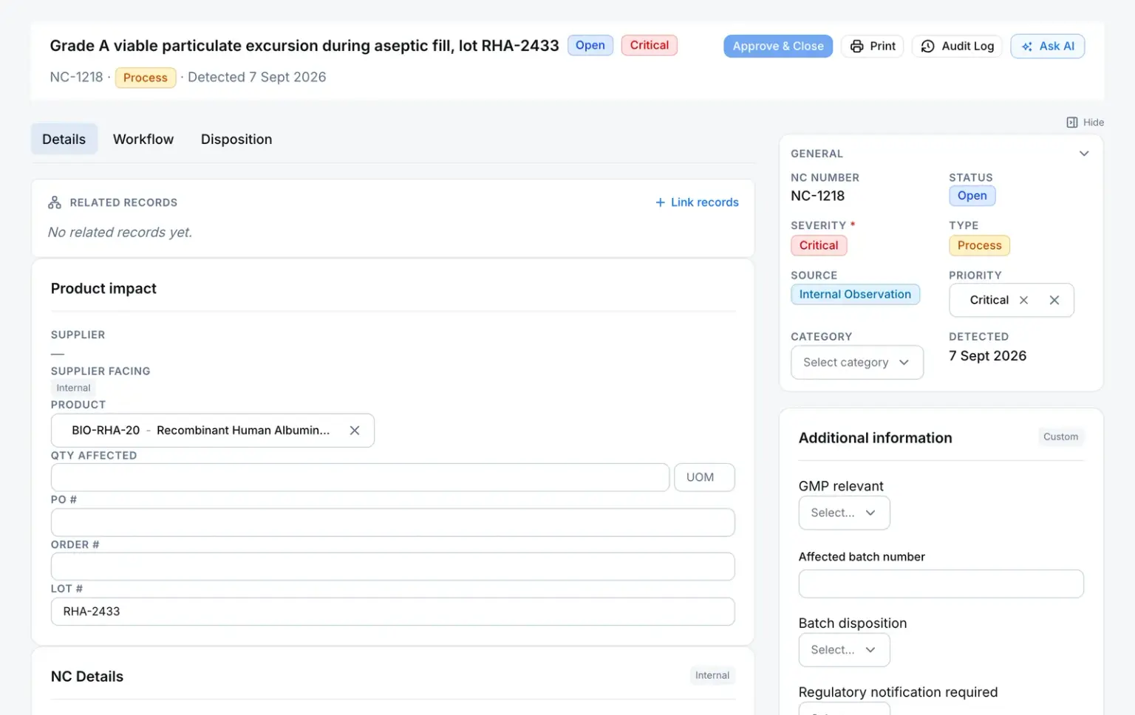Switch to the Workflow tab
1135x715 pixels.
pos(143,139)
